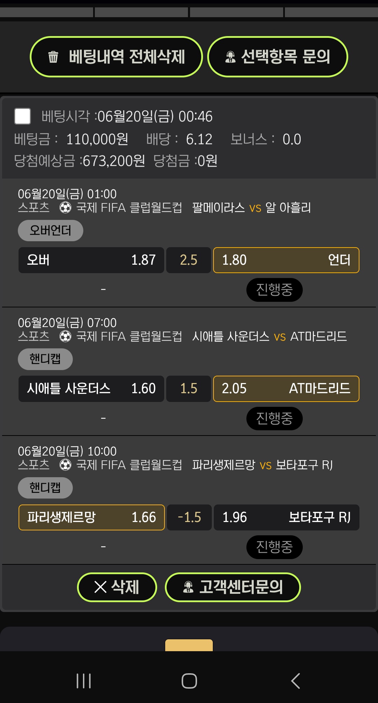Screen dimensions: 378x703
Task: Pull up the yellow bottom sheet handle
Action: point(189,645)
